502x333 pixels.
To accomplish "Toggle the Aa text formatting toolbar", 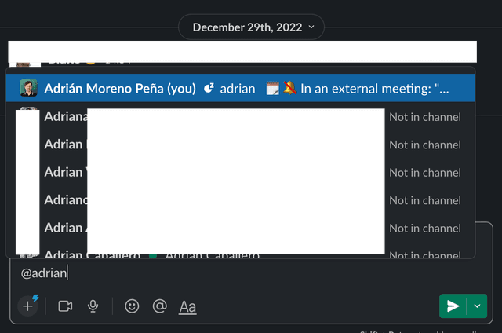I will pyautogui.click(x=187, y=306).
